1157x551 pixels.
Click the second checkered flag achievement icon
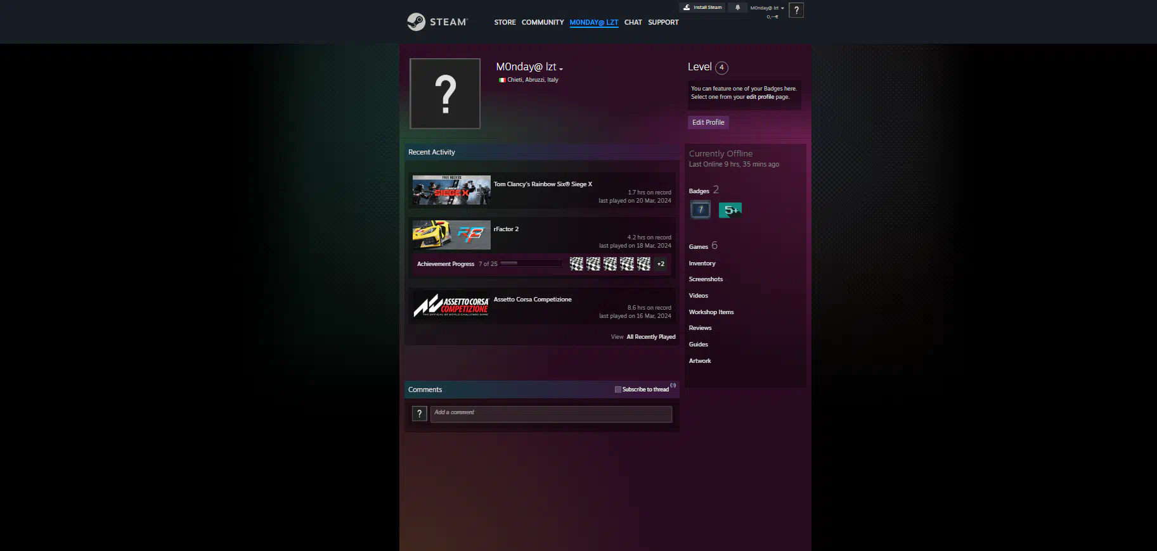click(x=593, y=264)
